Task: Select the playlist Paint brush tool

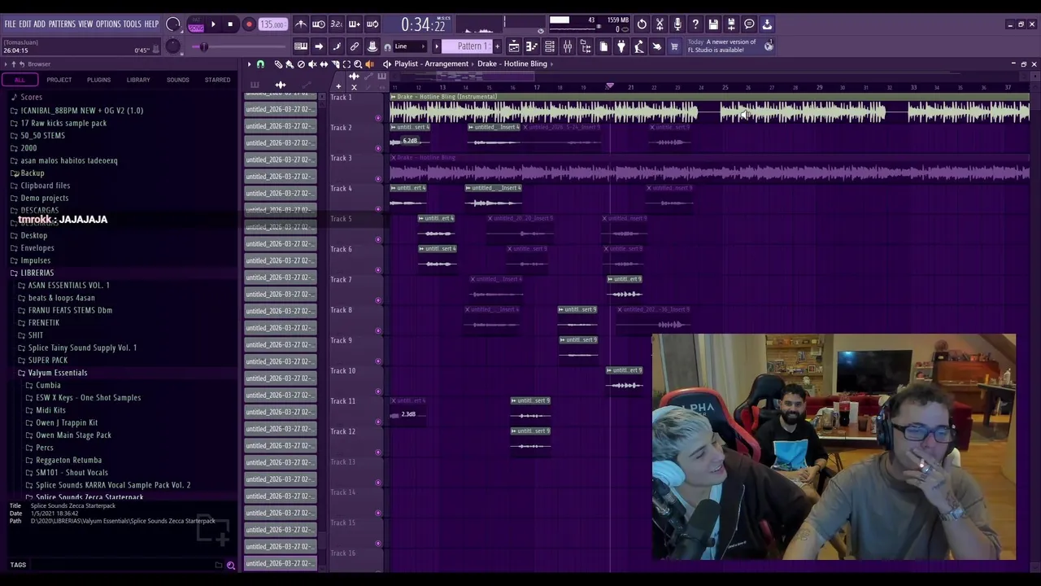Action: tap(290, 63)
